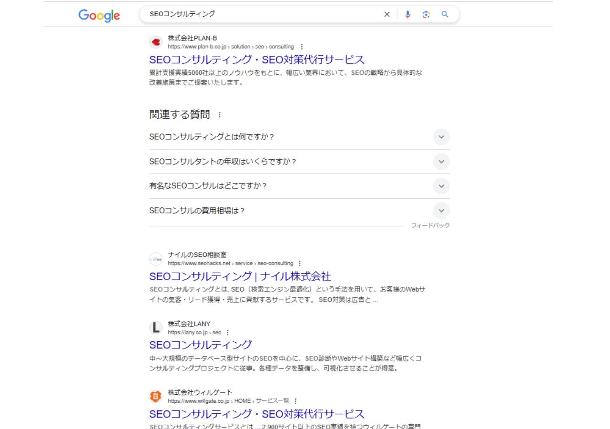Clear the search box with the X icon

point(387,14)
